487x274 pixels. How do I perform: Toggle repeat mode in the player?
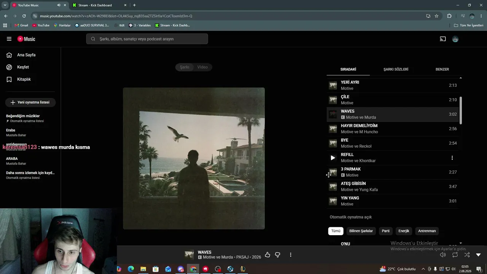[455, 255]
